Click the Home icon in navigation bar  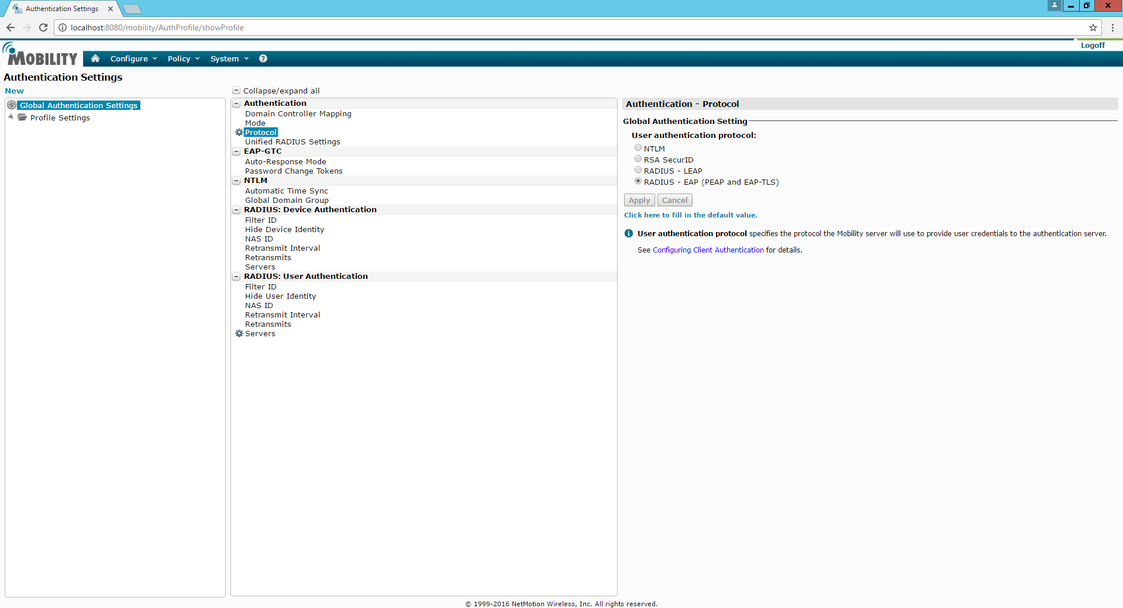95,58
